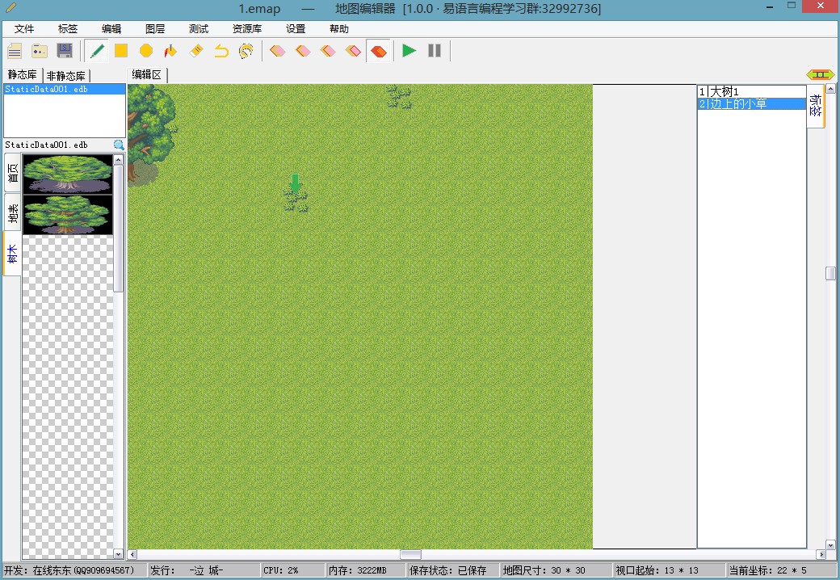The height and width of the screenshot is (580, 840).
Task: Select the highlighted StaticData001.edb list entry
Action: 65,89
